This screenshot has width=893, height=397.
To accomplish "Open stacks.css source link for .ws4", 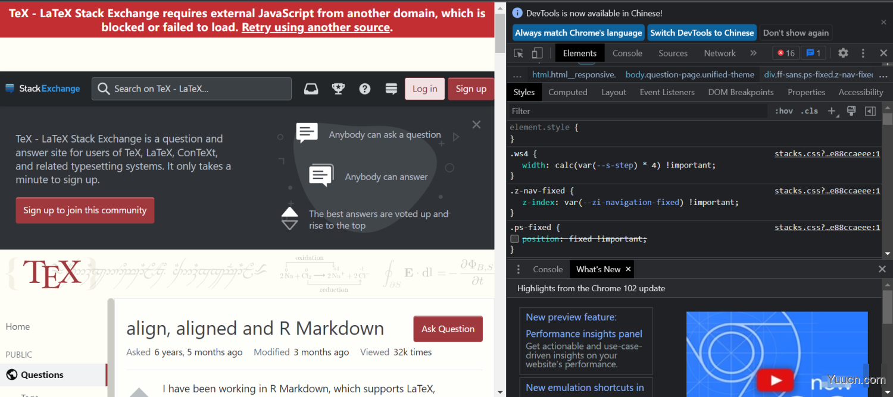I will tap(827, 154).
